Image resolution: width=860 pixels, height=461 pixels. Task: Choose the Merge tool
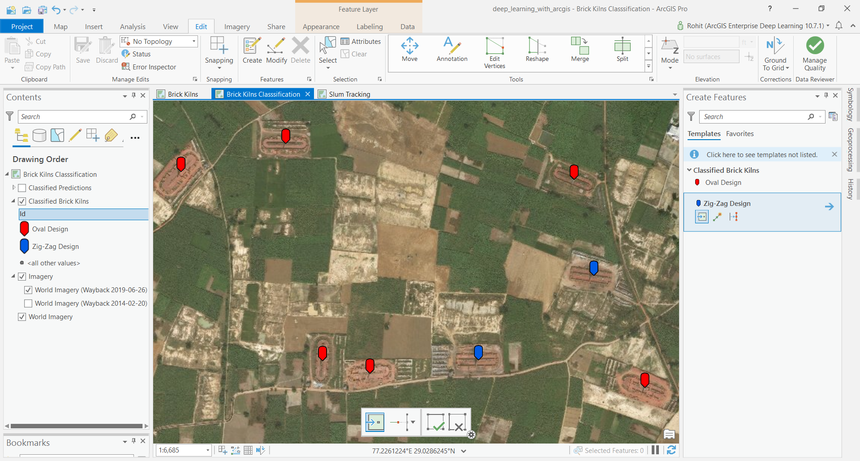point(580,49)
